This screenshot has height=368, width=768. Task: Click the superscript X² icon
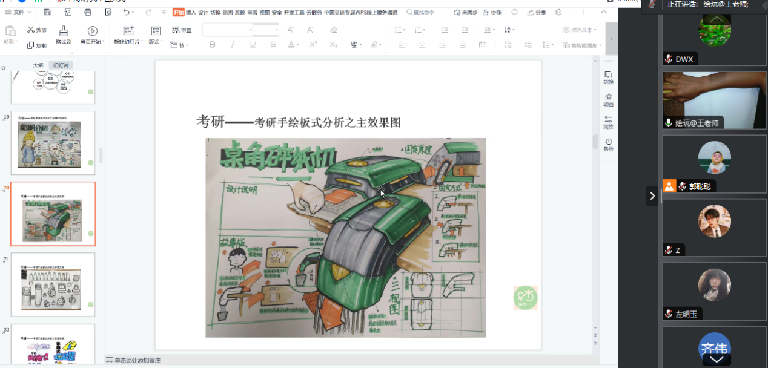pos(313,45)
